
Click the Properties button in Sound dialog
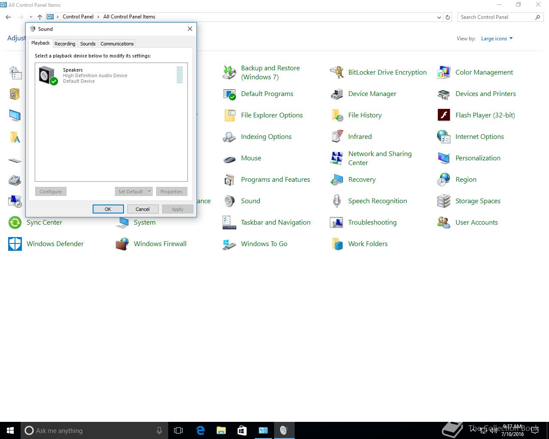coord(172,192)
